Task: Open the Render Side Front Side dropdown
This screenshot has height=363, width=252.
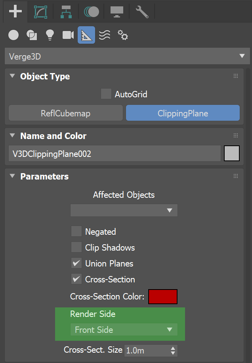Action: tap(124, 330)
